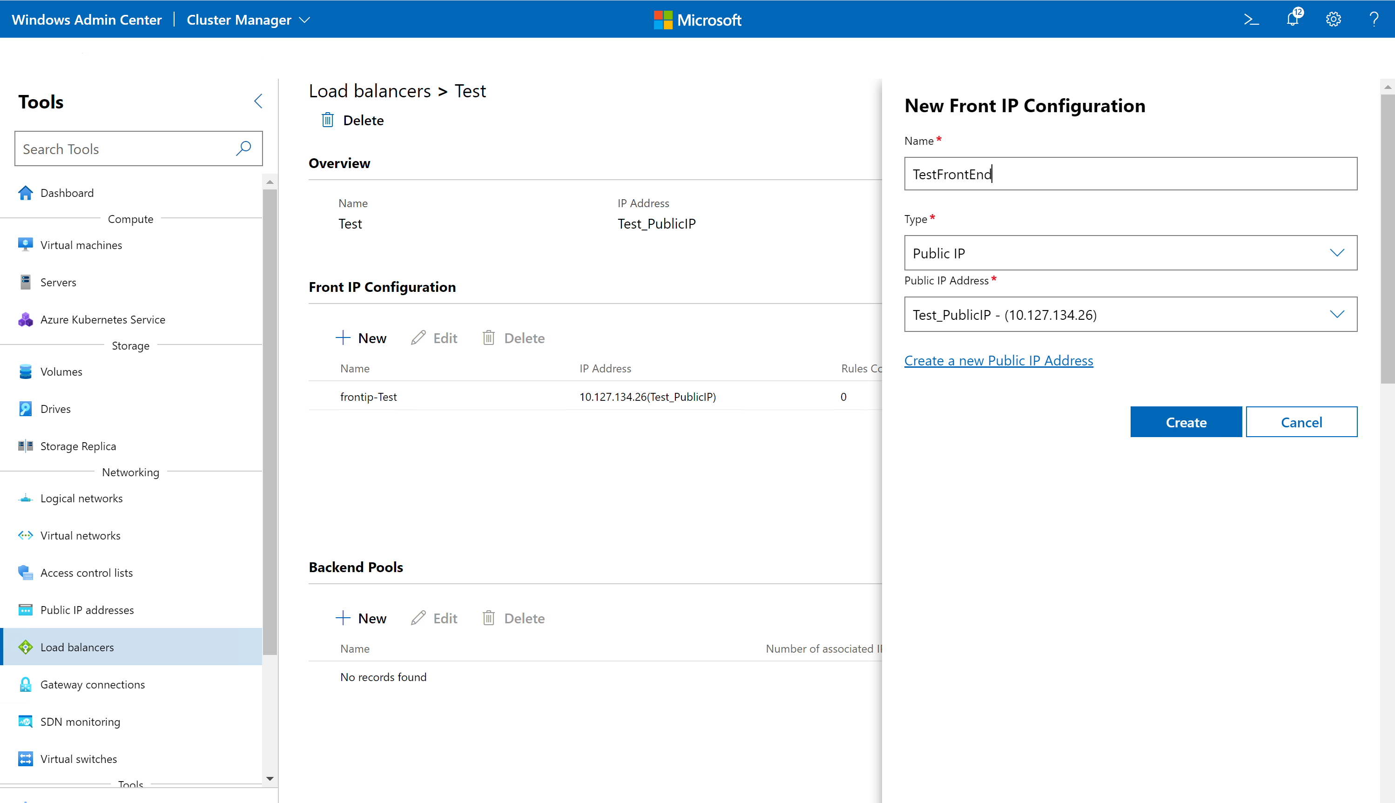Click the Access control lists icon
Screen dimensions: 1395x803
(x=25, y=573)
